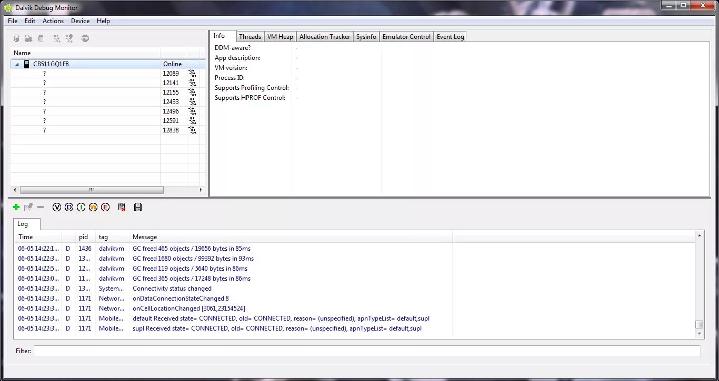The height and width of the screenshot is (381, 719).
Task: Click the thread icon for process 12089
Action: (x=193, y=74)
